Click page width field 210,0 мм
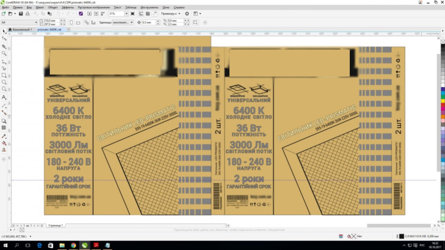Viewport: 445px width, 250px height. (52, 20)
